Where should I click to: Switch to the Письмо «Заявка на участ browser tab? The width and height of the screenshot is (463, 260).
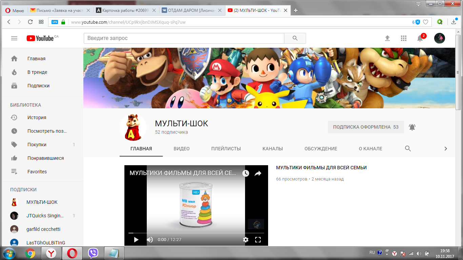pyautogui.click(x=60, y=10)
